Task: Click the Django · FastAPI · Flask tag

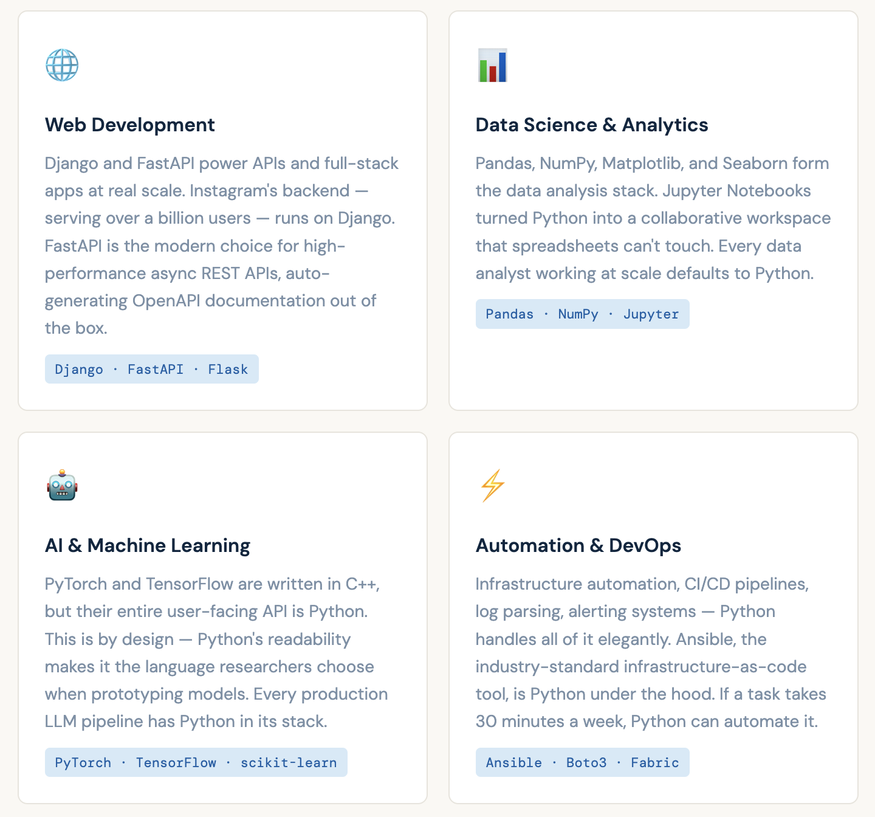Action: (151, 369)
